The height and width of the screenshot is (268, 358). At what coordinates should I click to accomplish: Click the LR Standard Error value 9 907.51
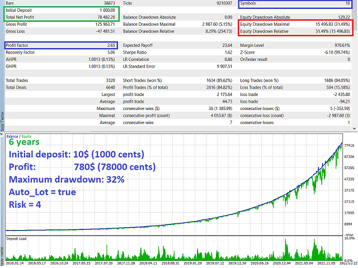click(224, 66)
